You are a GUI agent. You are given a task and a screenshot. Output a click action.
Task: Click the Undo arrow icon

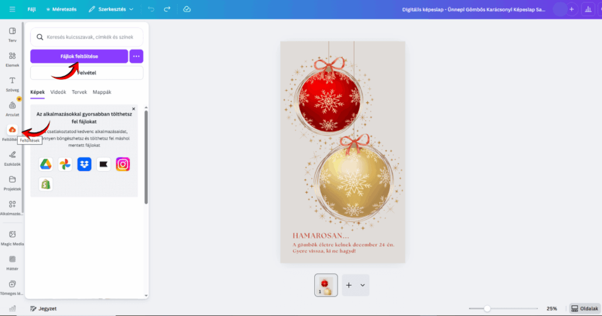pyautogui.click(x=151, y=9)
